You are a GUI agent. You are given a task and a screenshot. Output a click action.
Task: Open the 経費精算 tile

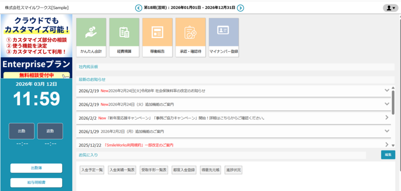point(124,37)
